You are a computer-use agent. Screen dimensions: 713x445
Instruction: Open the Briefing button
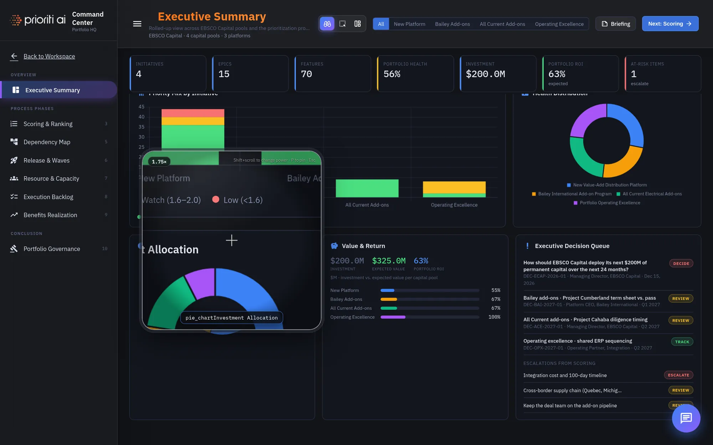[616, 24]
